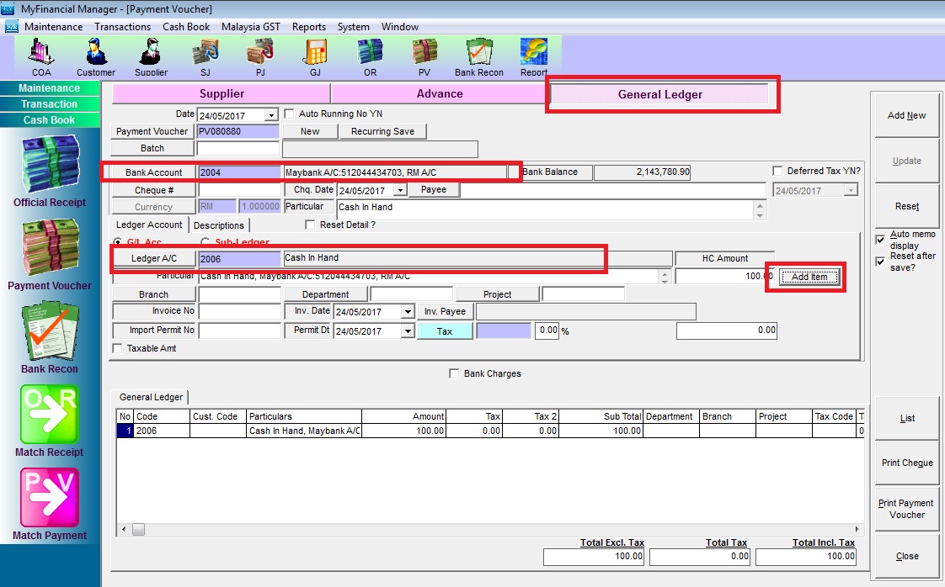Tick the Bank Charges checkbox

[455, 373]
